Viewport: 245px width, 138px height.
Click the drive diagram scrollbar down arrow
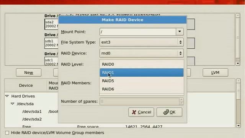pos(238,63)
